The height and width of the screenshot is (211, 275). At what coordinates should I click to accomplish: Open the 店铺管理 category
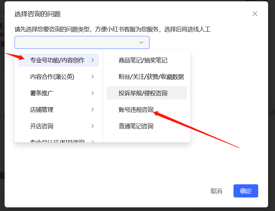(43, 109)
